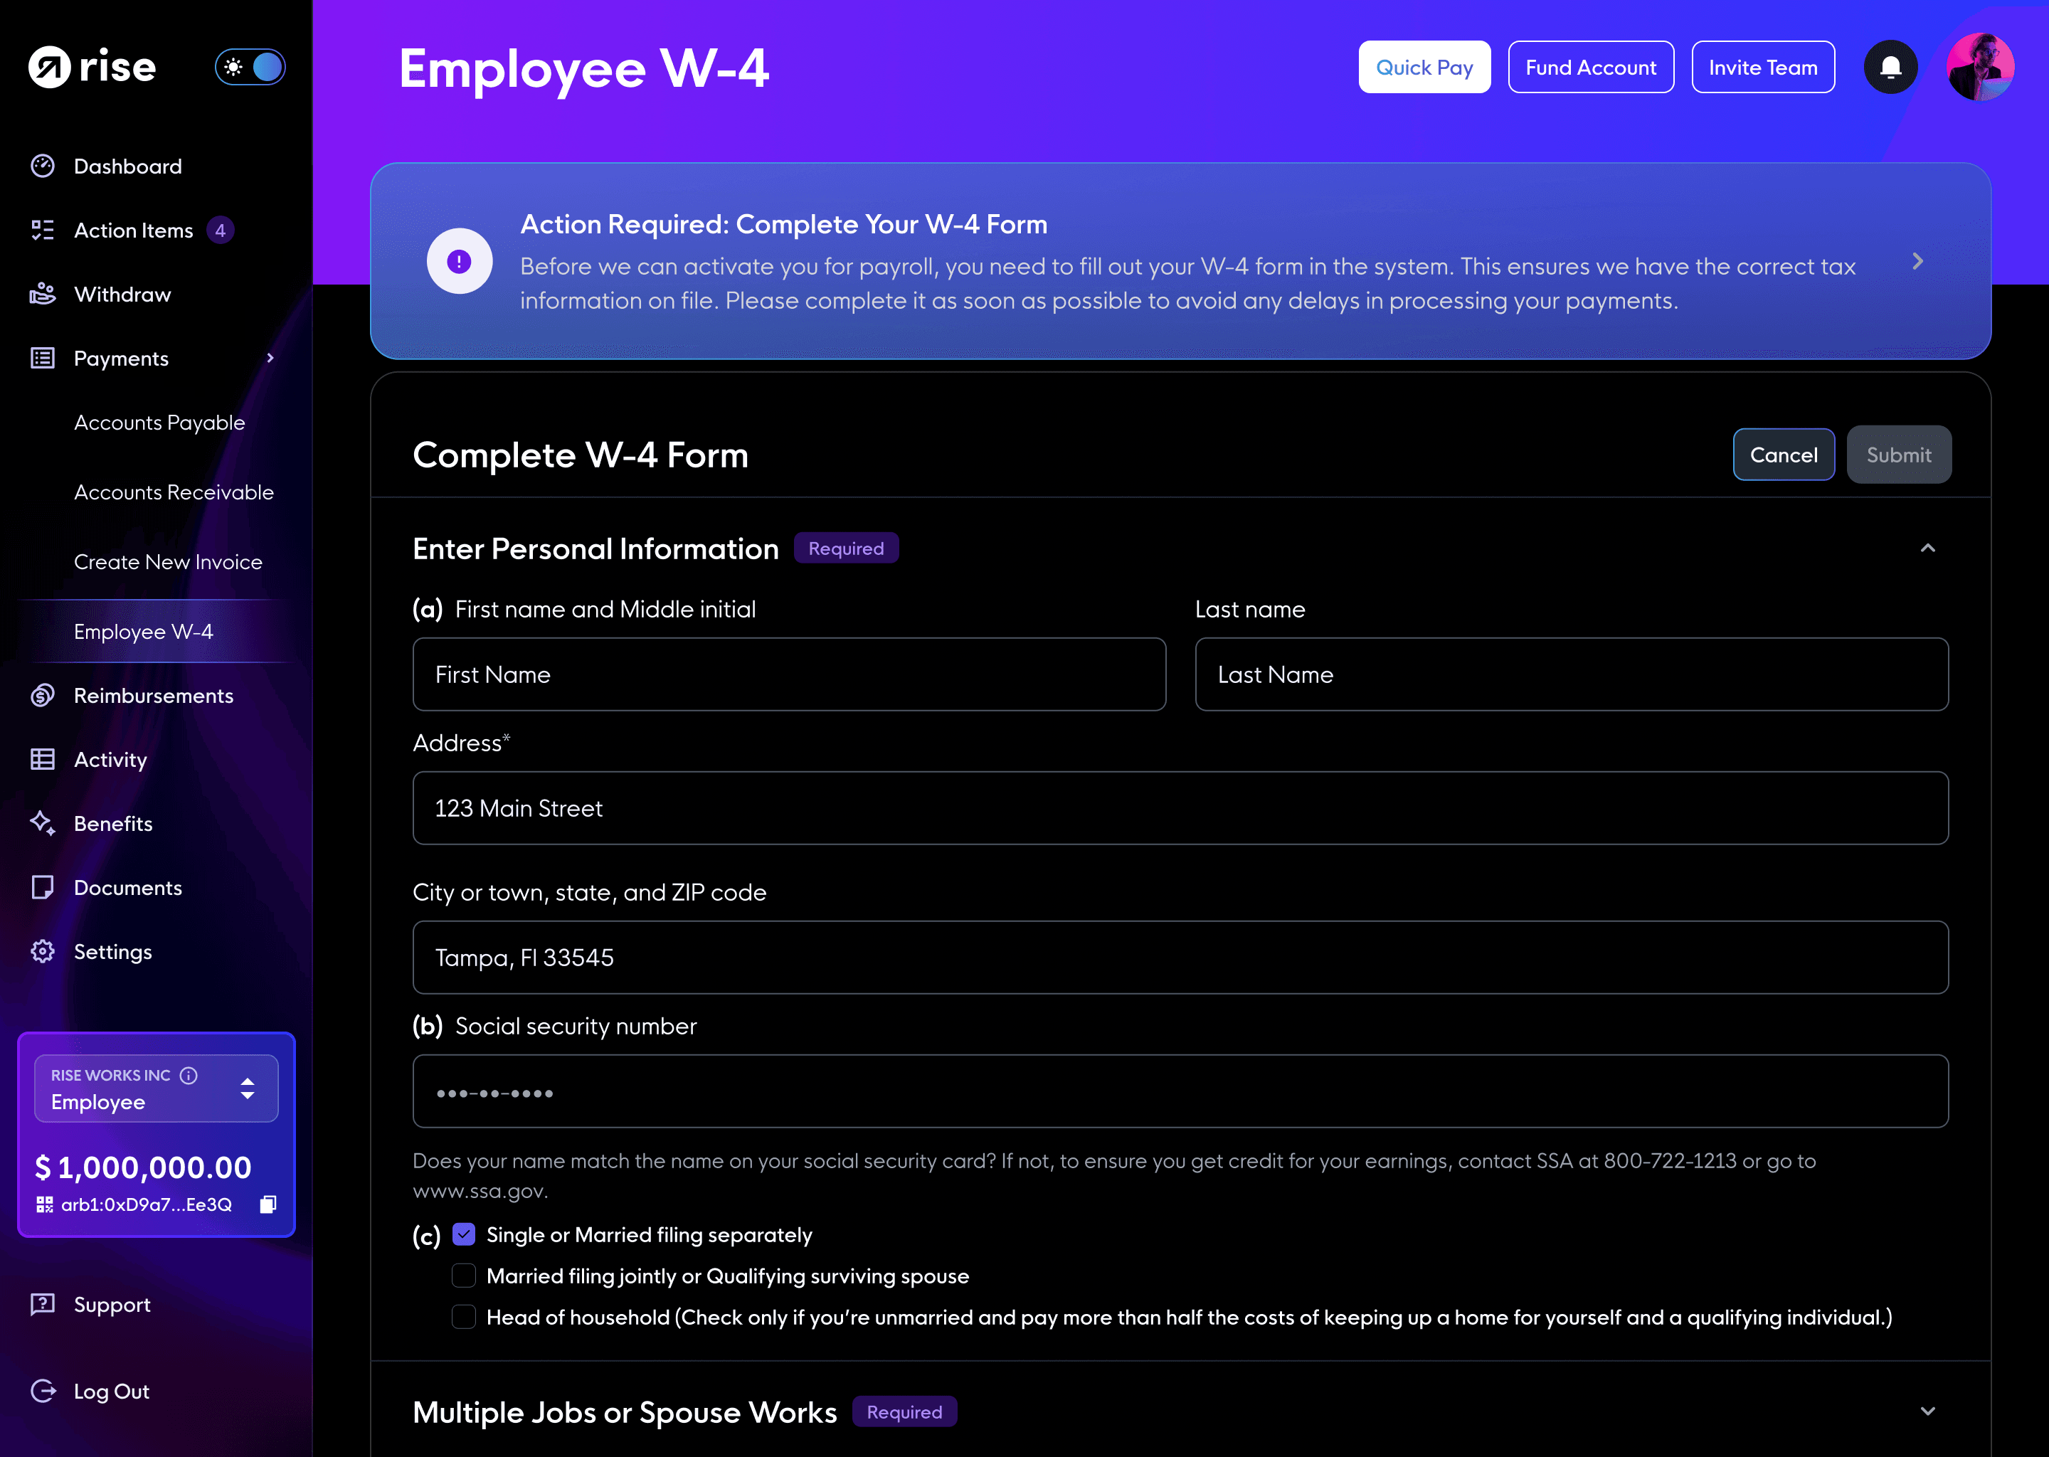Image resolution: width=2049 pixels, height=1457 pixels.
Task: Click the Last Name input field
Action: (1572, 674)
